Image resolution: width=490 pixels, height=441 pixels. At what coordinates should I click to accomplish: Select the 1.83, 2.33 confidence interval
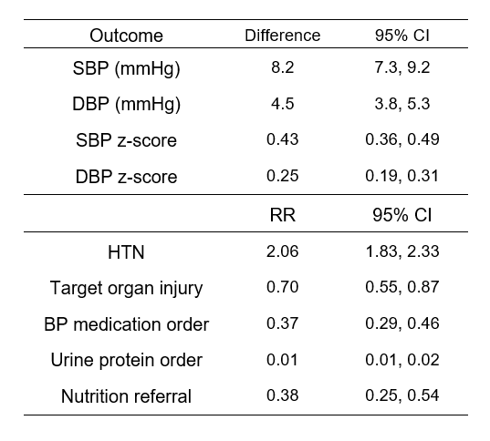tap(402, 251)
